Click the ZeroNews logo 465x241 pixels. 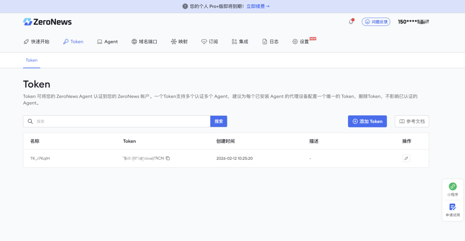point(47,22)
